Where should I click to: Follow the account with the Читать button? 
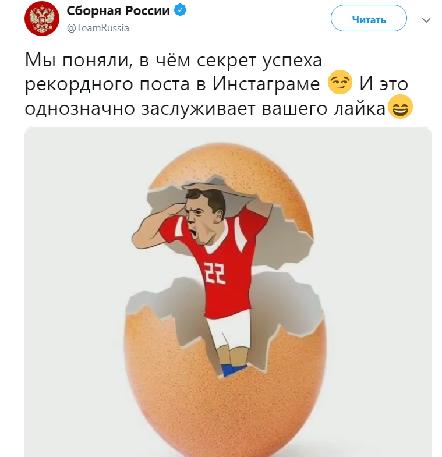pyautogui.click(x=369, y=19)
